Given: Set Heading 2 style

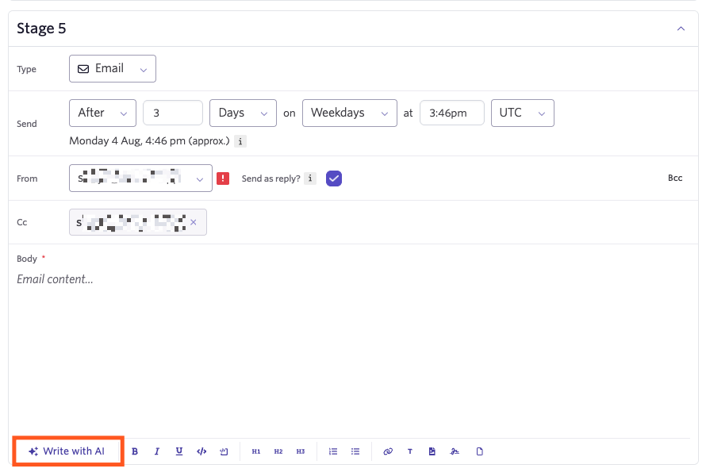Looking at the screenshot, I should (x=278, y=451).
